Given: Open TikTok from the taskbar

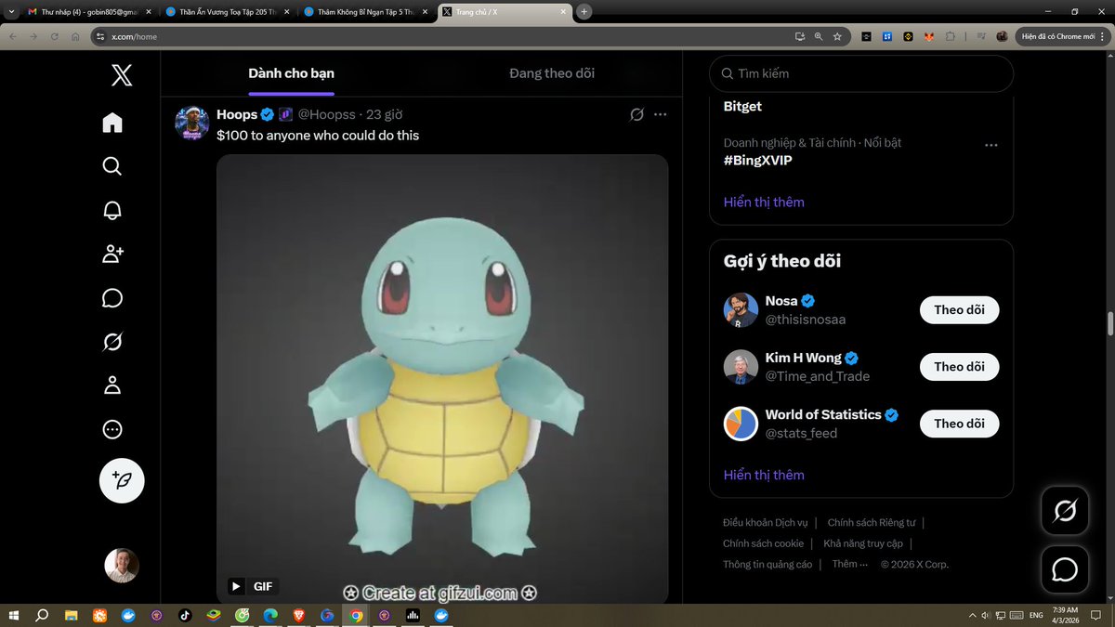Looking at the screenshot, I should click(184, 616).
